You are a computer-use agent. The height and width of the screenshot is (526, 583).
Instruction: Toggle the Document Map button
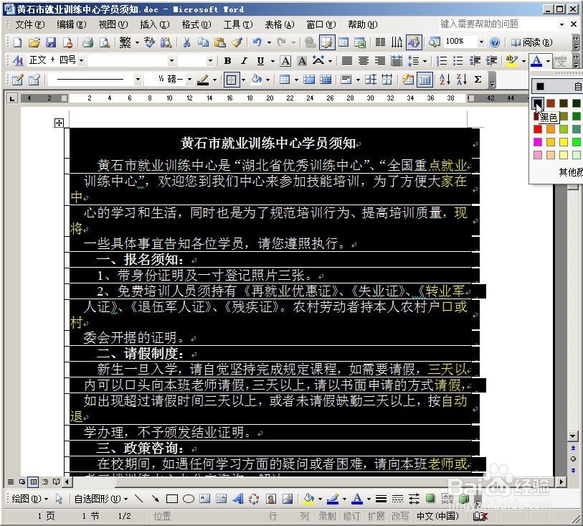point(434,42)
